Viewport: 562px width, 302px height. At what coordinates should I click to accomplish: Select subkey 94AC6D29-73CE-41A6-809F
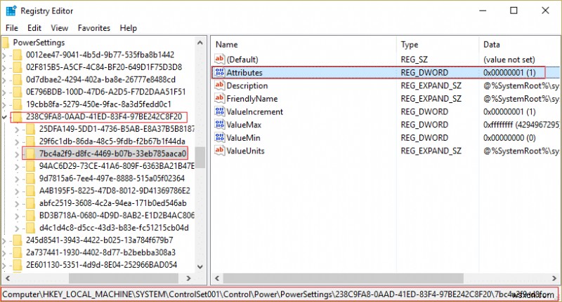[x=117, y=166]
